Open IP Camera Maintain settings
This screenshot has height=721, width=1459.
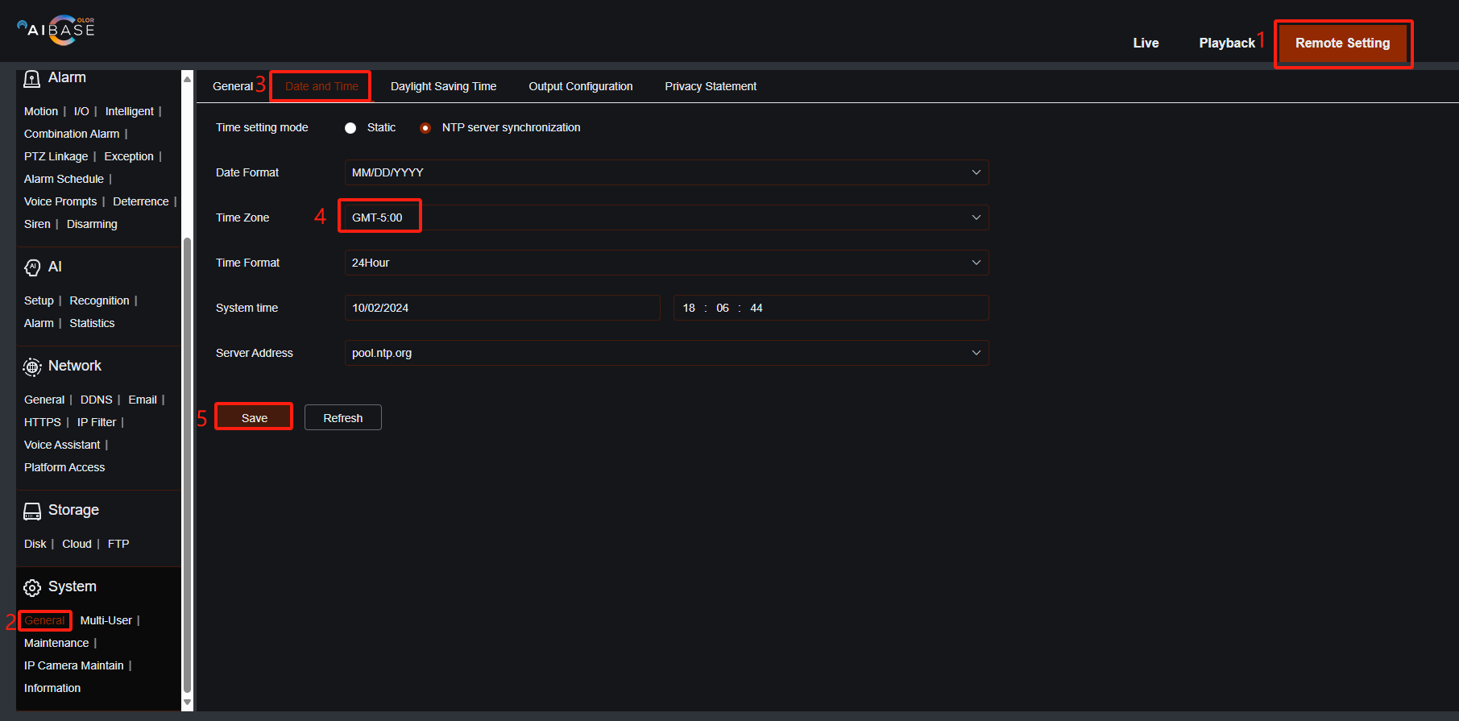pyautogui.click(x=74, y=665)
